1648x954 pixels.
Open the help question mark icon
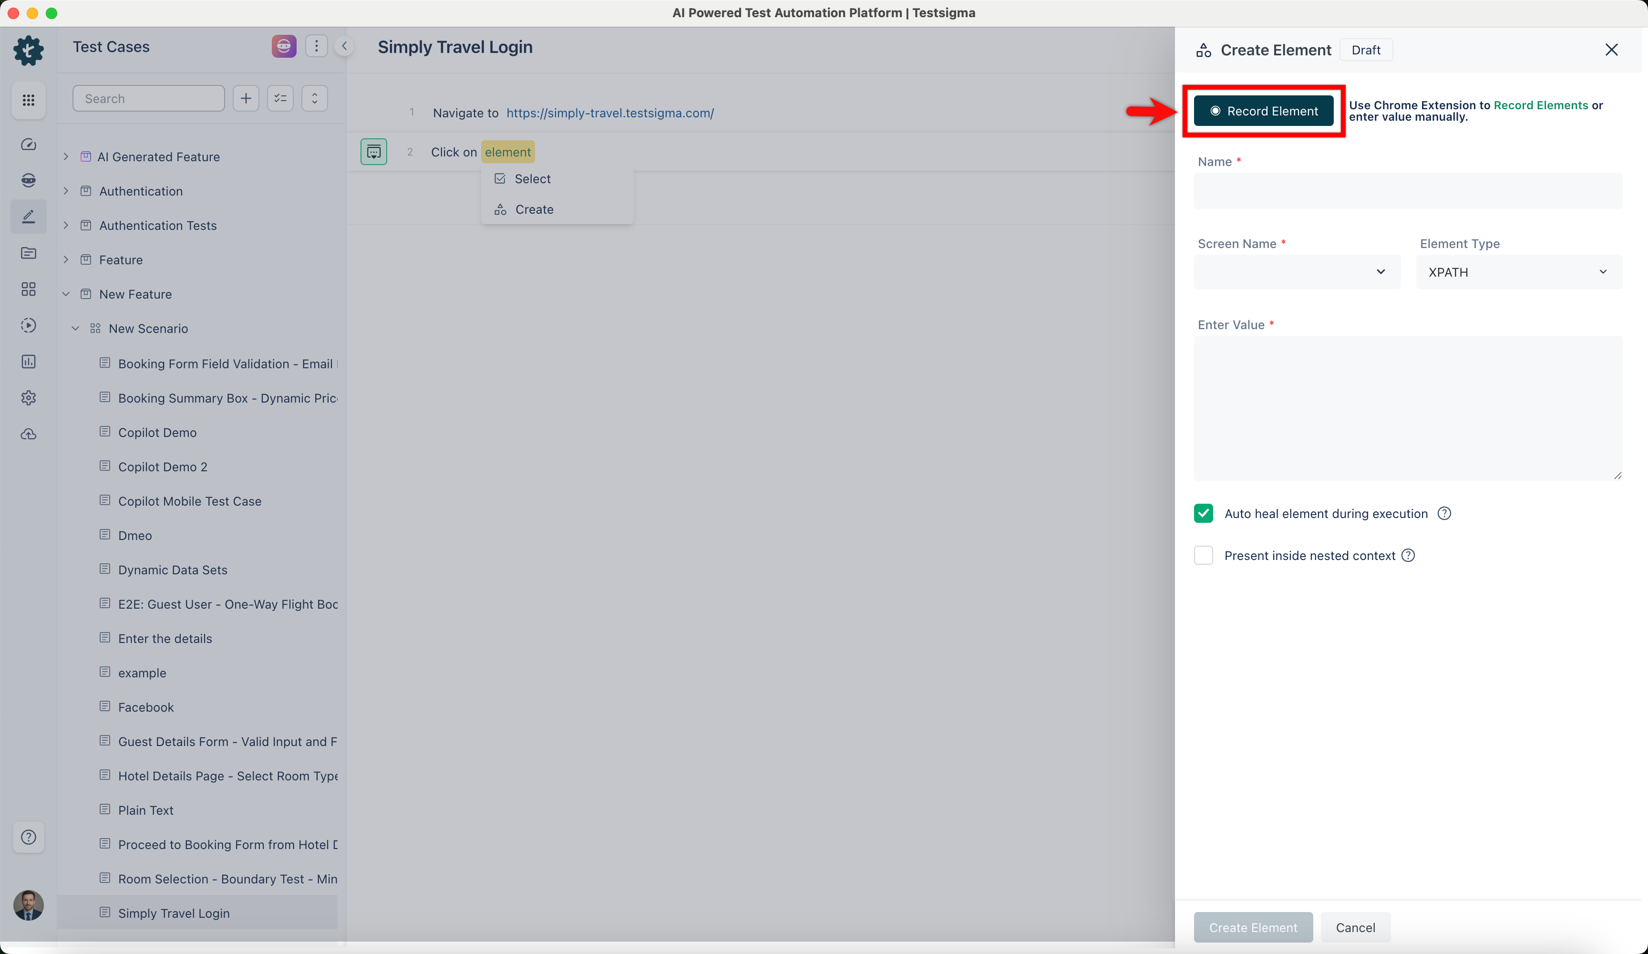[28, 837]
